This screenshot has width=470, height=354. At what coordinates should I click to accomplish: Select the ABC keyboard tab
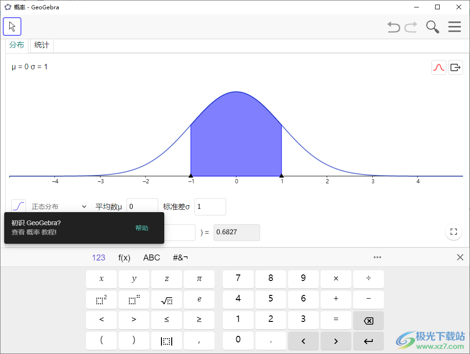[x=152, y=258]
